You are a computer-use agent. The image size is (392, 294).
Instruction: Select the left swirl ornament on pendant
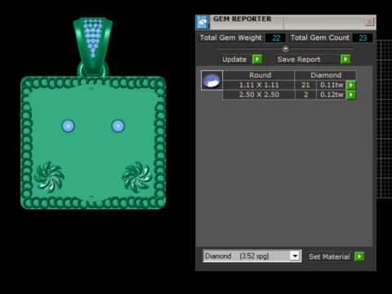[49, 177]
